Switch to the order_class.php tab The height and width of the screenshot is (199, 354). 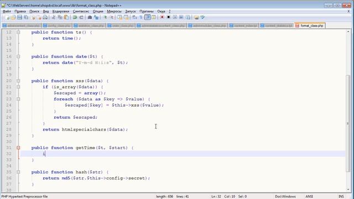pos(121,26)
